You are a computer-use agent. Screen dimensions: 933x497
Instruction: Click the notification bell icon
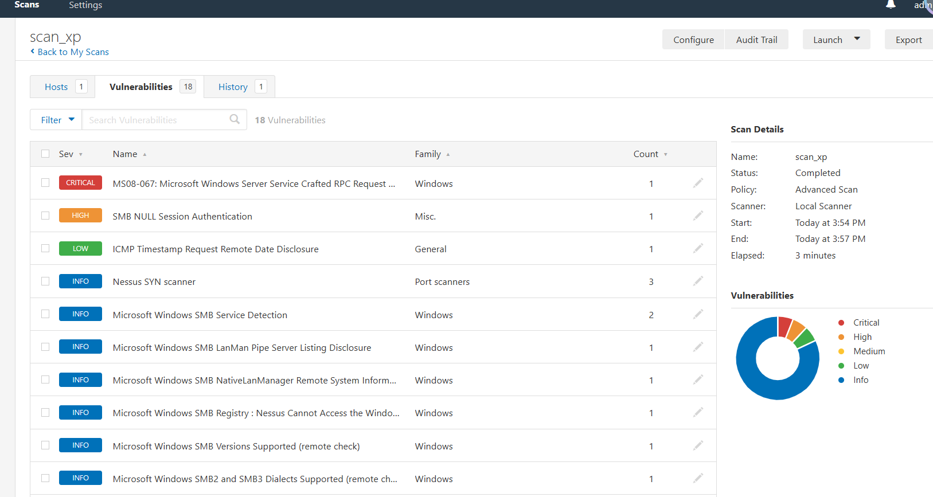(891, 5)
